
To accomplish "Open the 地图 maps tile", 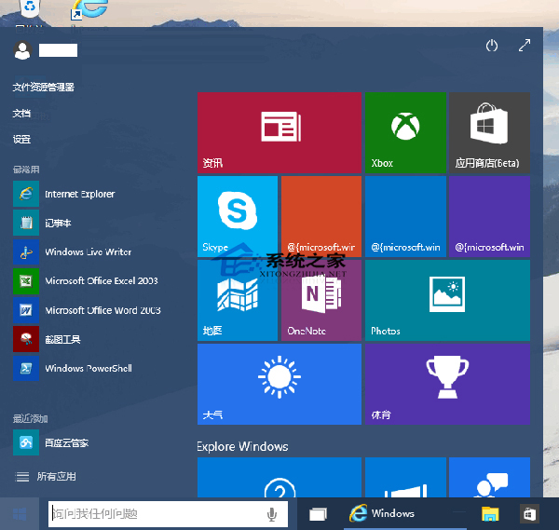I will coord(238,300).
